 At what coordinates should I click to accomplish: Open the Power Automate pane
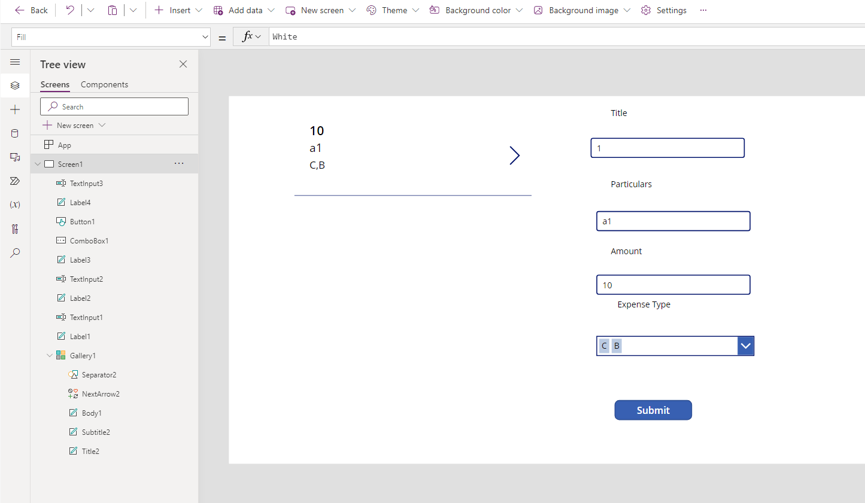pyautogui.click(x=15, y=181)
